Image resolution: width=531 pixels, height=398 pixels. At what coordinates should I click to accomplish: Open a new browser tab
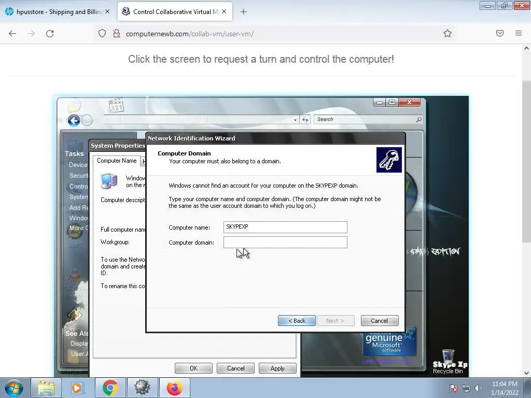click(x=244, y=12)
